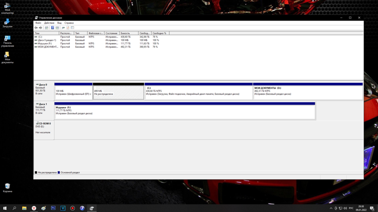Image resolution: width=378 pixels, height=212 pixels.
Task: Open File Explorer from taskbar
Action: [x=24, y=208]
